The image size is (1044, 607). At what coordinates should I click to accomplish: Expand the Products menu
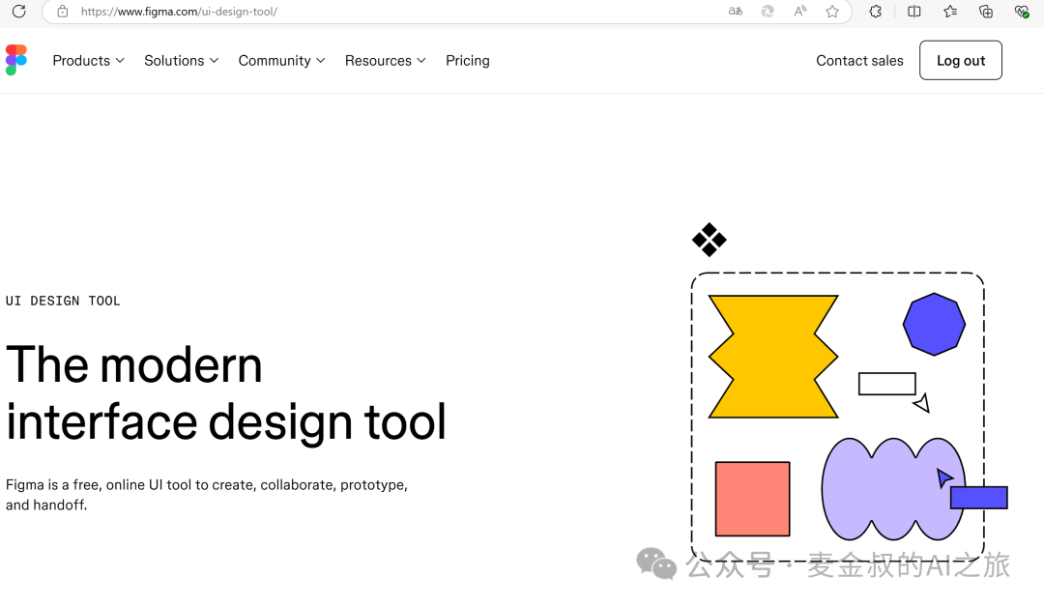(x=89, y=61)
